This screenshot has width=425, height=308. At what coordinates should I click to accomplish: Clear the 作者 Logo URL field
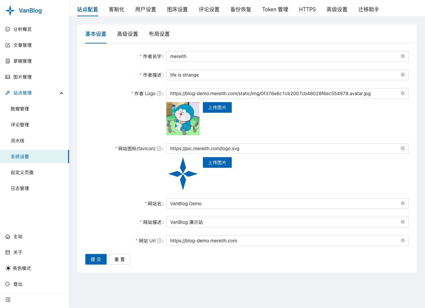403,93
